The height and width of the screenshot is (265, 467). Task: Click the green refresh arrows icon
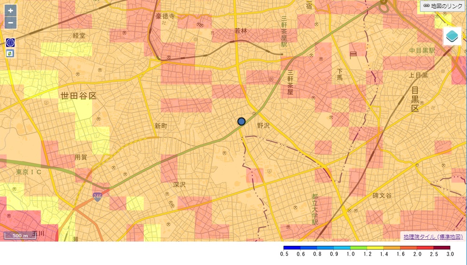point(10,53)
